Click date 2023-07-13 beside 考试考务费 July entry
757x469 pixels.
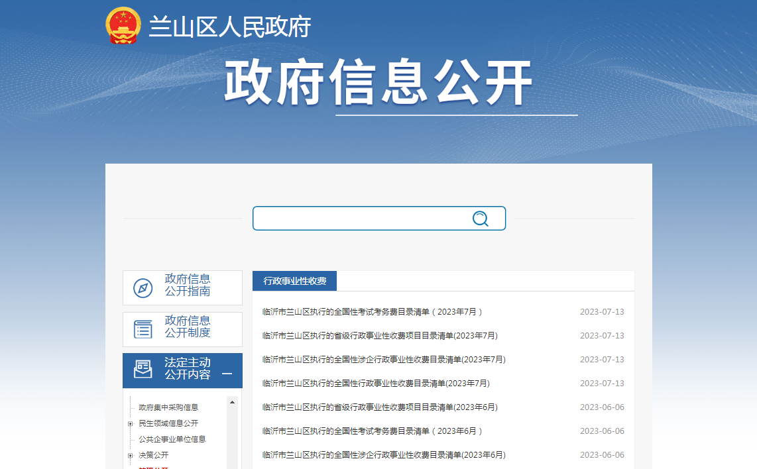click(602, 312)
